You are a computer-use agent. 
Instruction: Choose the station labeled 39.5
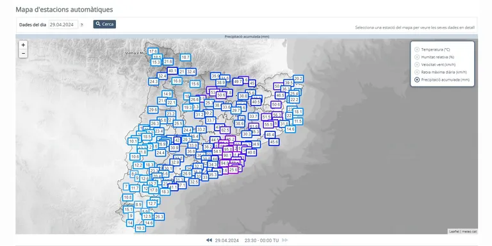288,83
